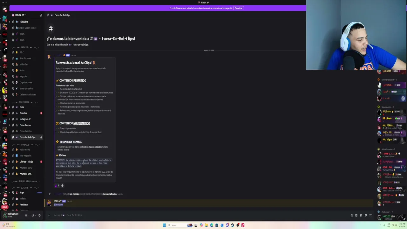Open the GIF picker in the message bar
Image resolution: width=407 pixels, height=229 pixels.
pyautogui.click(x=356, y=215)
